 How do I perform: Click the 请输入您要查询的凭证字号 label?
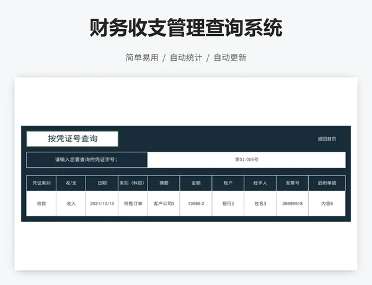(x=87, y=160)
